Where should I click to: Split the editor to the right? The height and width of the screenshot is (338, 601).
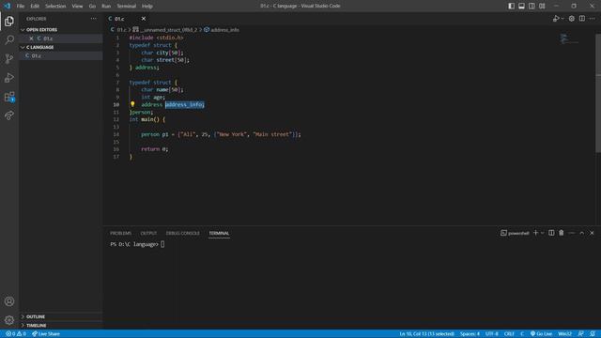(x=582, y=19)
